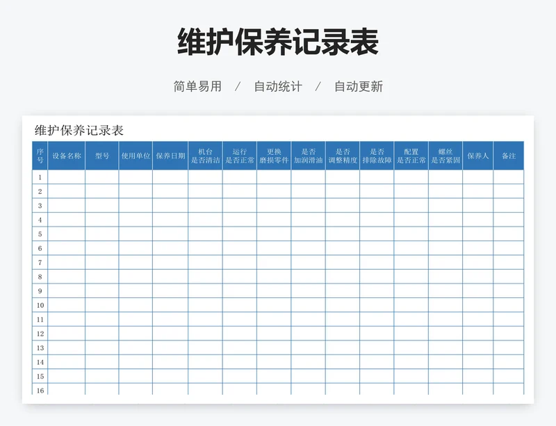Image resolution: width=556 pixels, height=426 pixels.
Task: Click the subtitle text 简单易用
Action: click(x=197, y=87)
